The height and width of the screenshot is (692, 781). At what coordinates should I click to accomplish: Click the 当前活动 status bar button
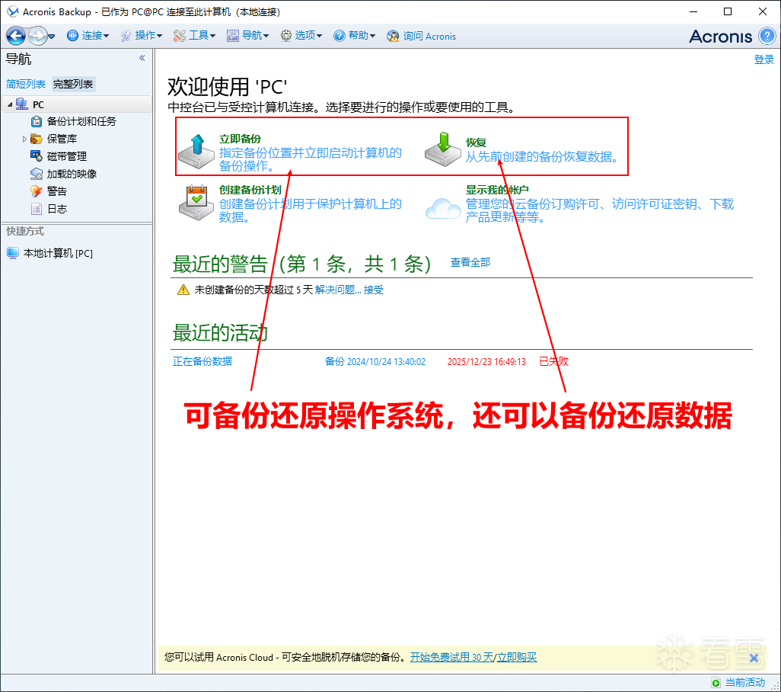pyautogui.click(x=738, y=683)
